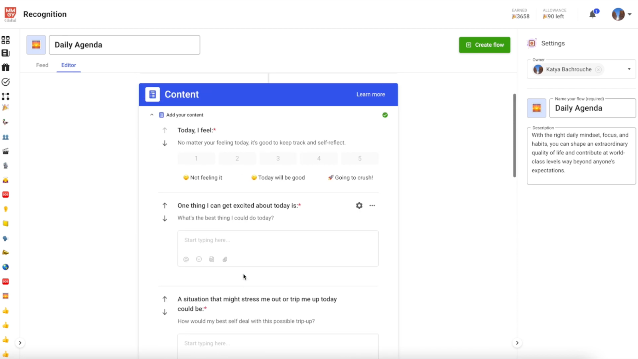Click the attachment paperclip in the text box

click(x=225, y=259)
